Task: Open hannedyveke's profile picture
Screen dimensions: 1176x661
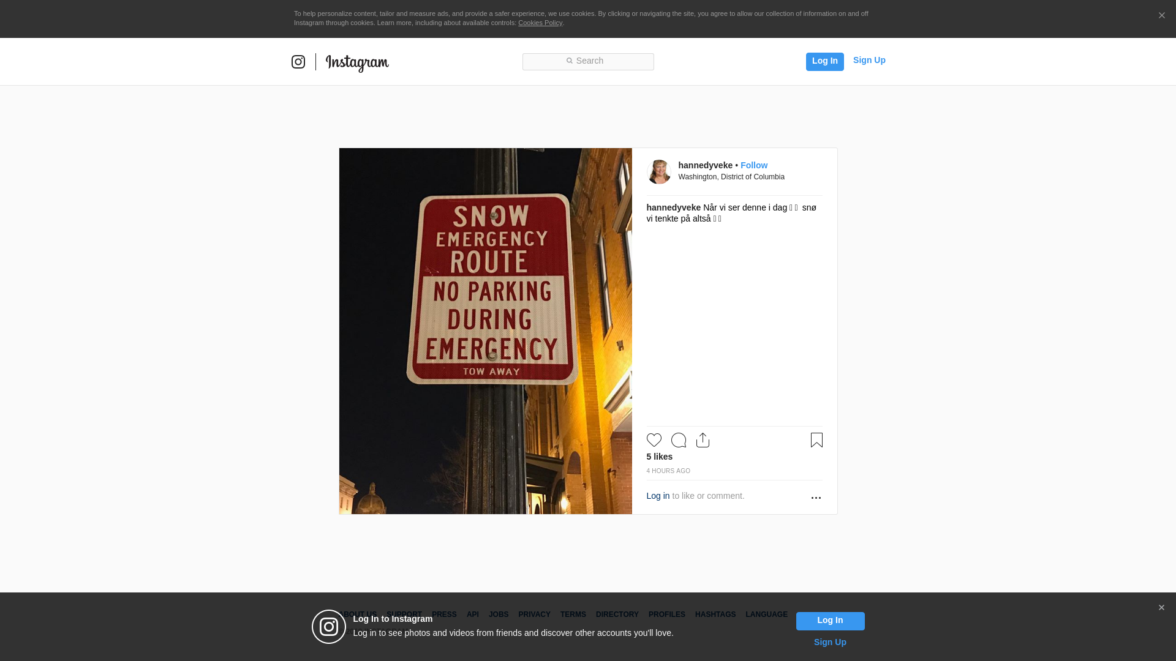Action: point(658,172)
